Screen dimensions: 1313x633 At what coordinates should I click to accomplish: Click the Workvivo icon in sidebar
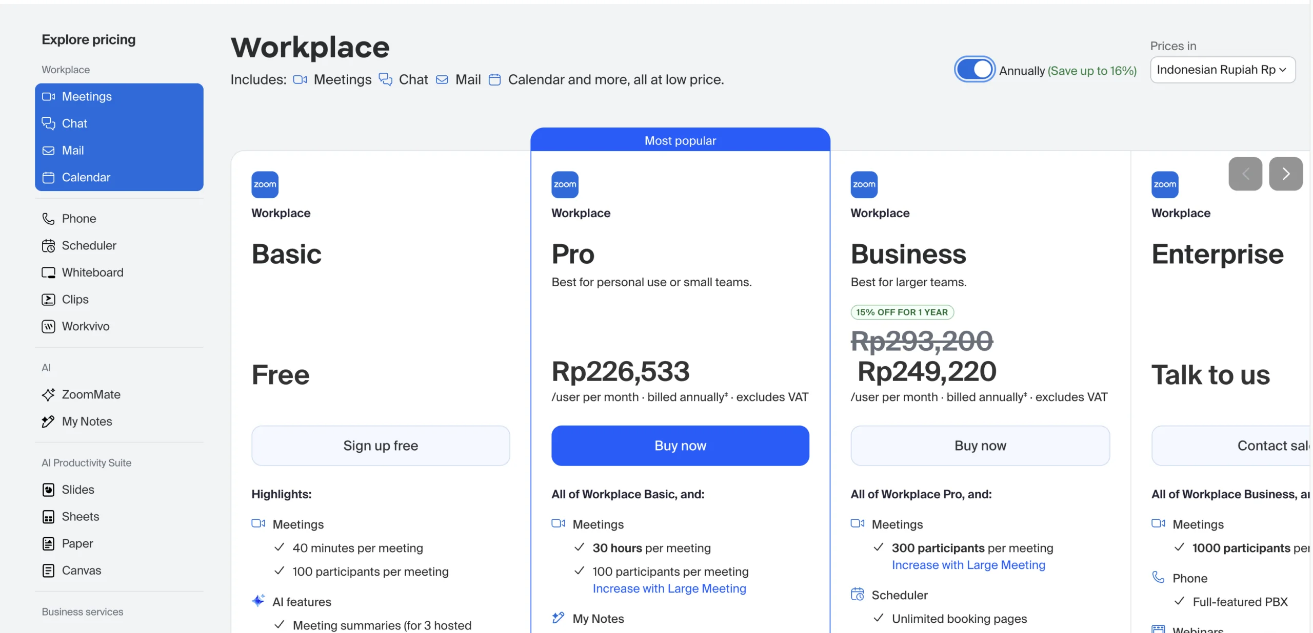pos(48,326)
